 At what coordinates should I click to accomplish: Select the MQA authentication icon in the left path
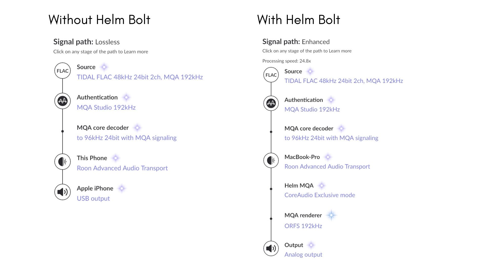(x=63, y=101)
